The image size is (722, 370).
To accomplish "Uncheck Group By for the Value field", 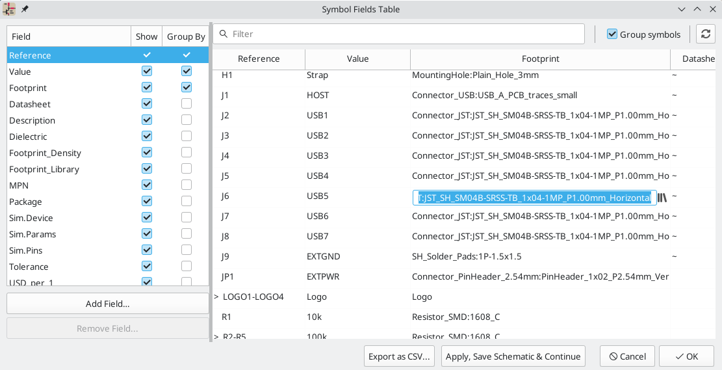I will coord(186,72).
